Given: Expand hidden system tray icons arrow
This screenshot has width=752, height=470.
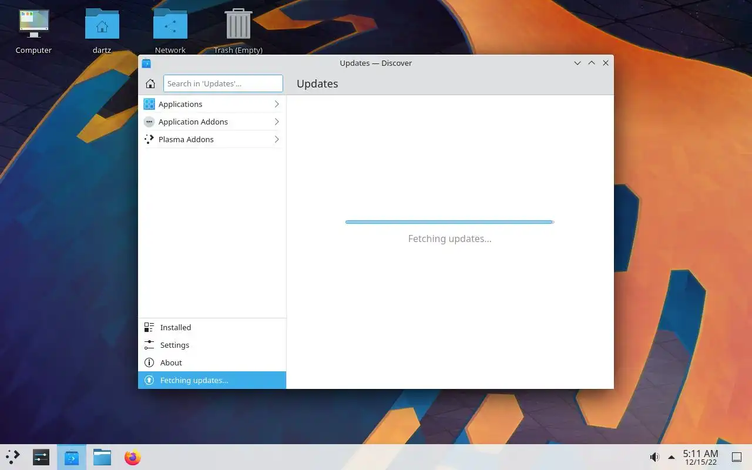Looking at the screenshot, I should point(671,457).
